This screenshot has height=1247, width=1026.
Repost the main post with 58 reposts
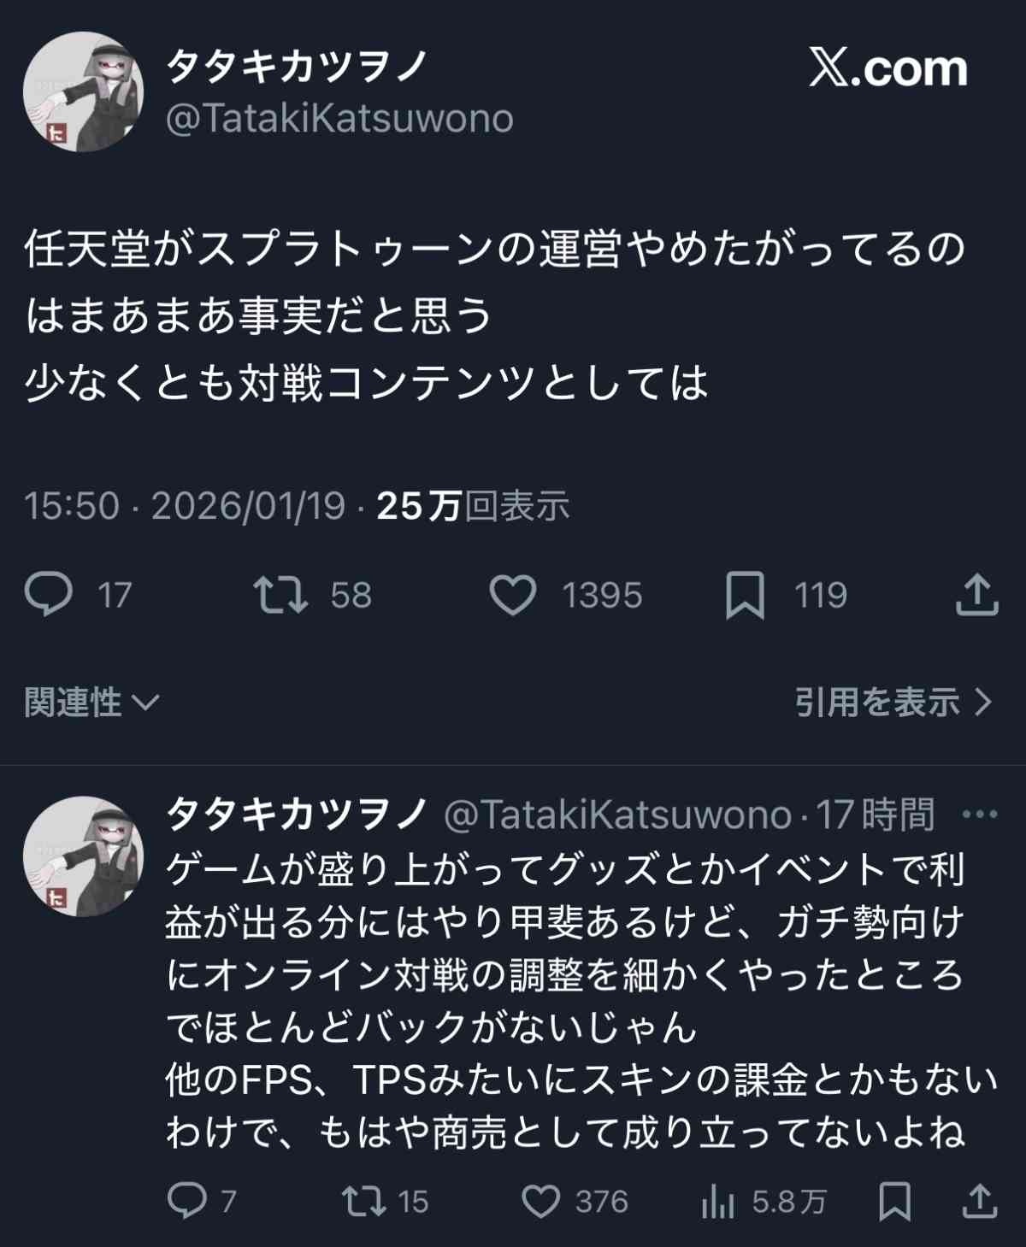click(280, 595)
